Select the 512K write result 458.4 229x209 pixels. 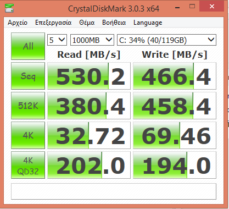pyautogui.click(x=175, y=106)
